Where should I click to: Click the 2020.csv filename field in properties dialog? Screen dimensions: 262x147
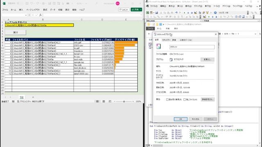[x=192, y=47]
